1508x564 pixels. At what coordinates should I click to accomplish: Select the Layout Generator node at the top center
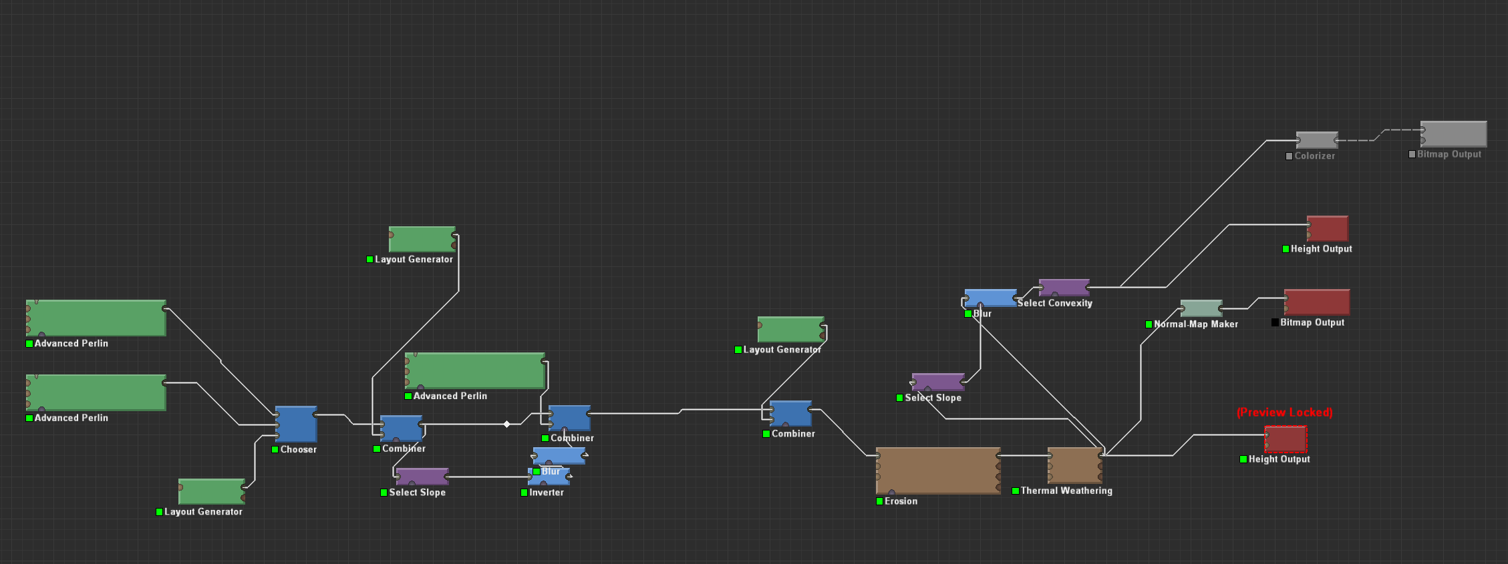coord(422,240)
